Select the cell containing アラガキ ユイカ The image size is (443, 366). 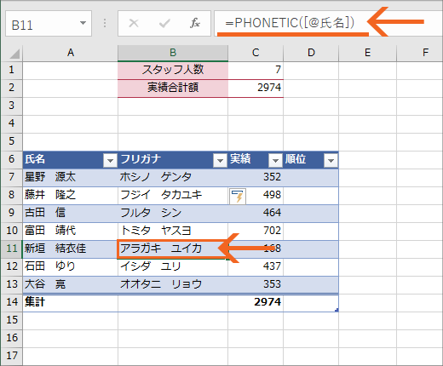(173, 249)
